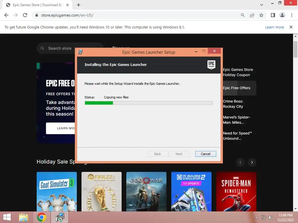This screenshot has width=298, height=223.
Task: Open Chrome side panel
Action: pyautogui.click(x=273, y=15)
